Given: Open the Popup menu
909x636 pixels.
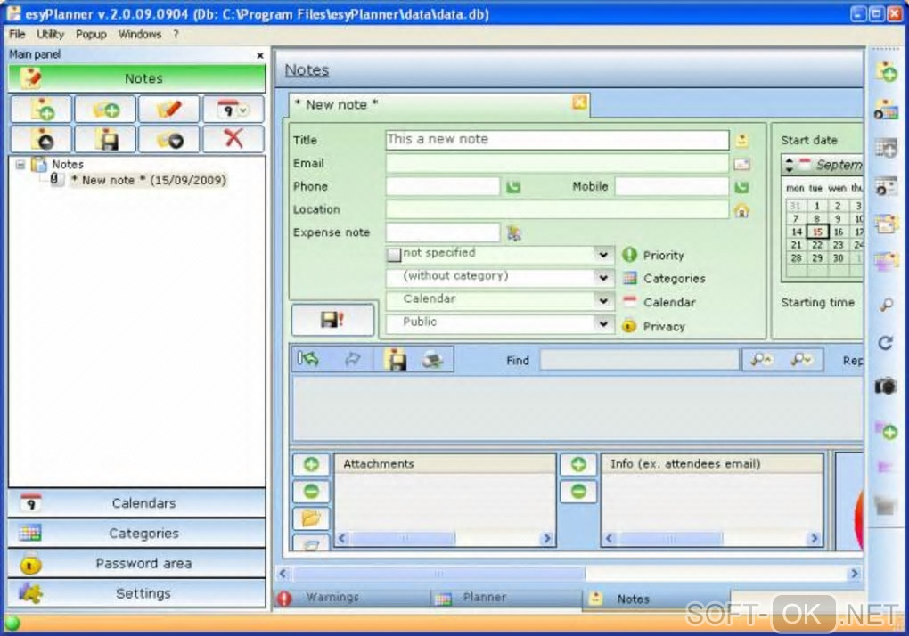Looking at the screenshot, I should [x=91, y=34].
